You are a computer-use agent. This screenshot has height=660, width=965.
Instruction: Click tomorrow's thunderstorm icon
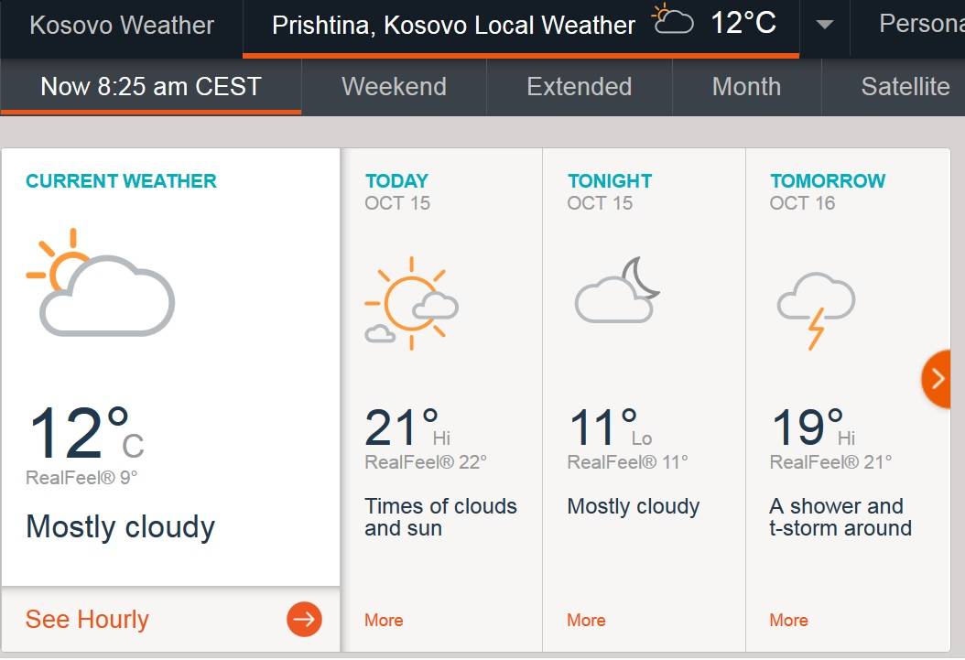coord(816,310)
